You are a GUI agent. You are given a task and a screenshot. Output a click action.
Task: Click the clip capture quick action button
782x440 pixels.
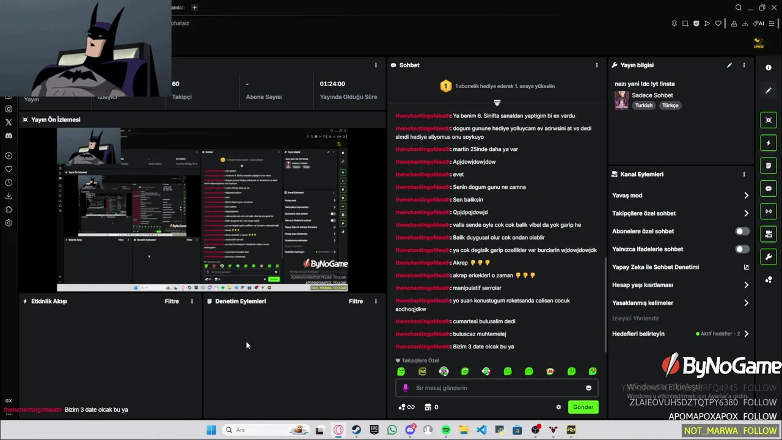click(x=769, y=120)
